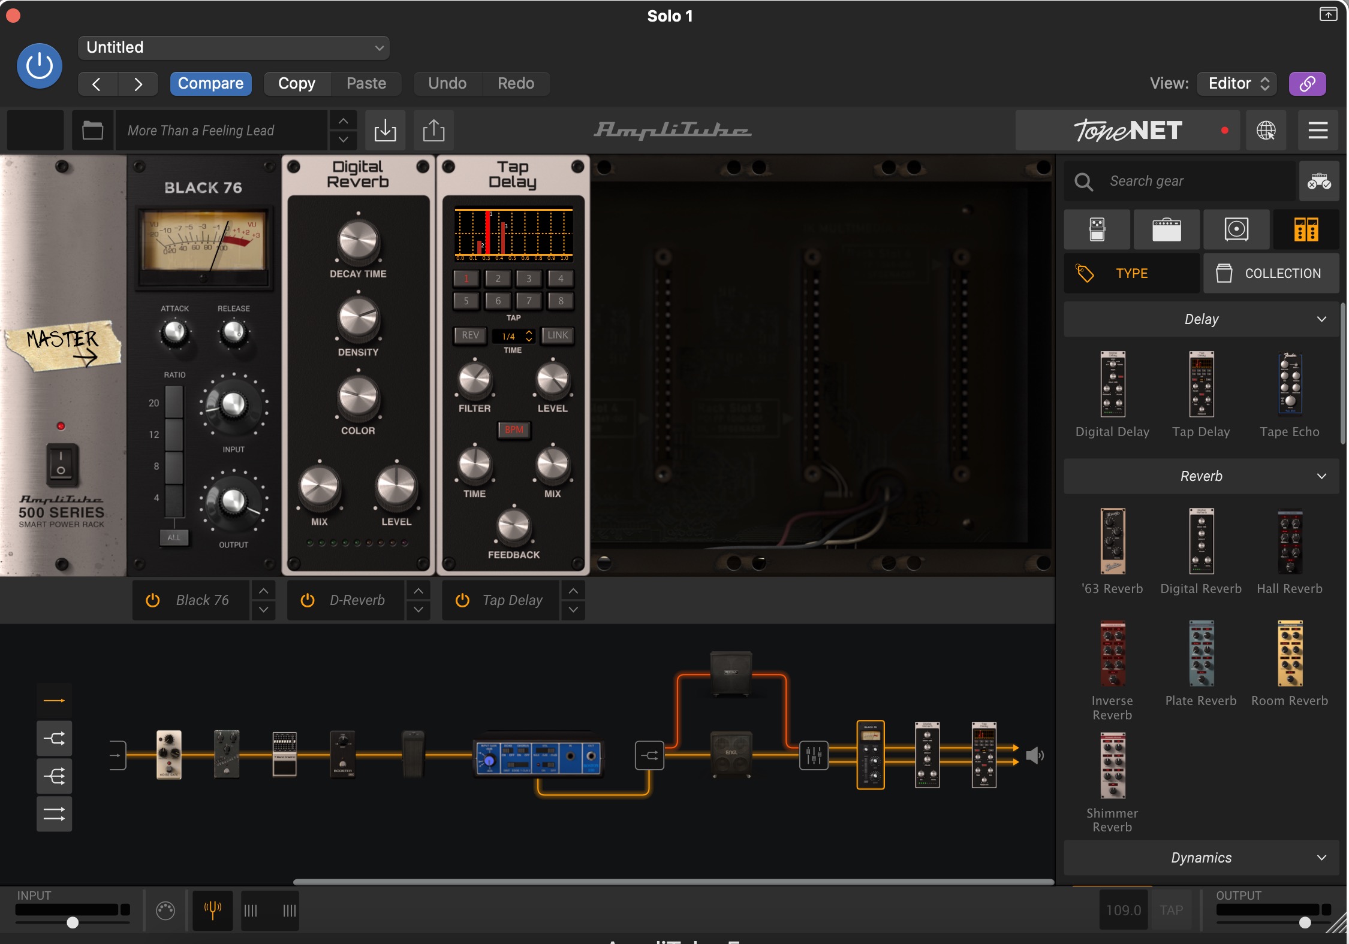Select the rack gear category

coord(1306,229)
